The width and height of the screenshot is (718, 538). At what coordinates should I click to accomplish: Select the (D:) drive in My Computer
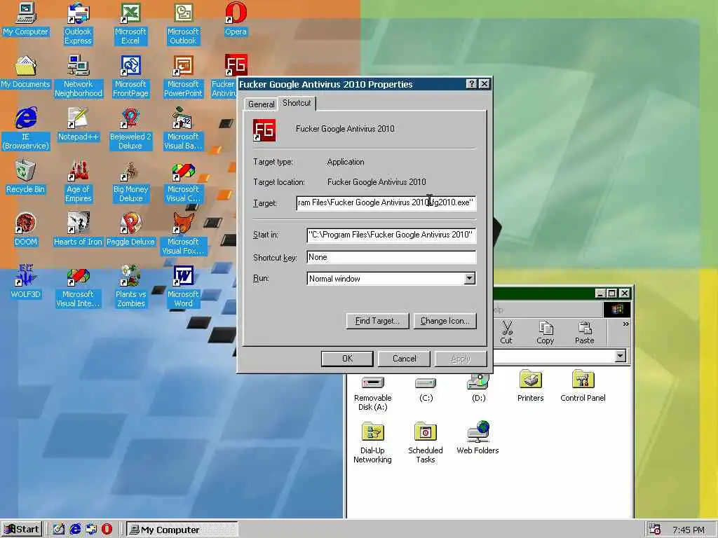tap(478, 389)
